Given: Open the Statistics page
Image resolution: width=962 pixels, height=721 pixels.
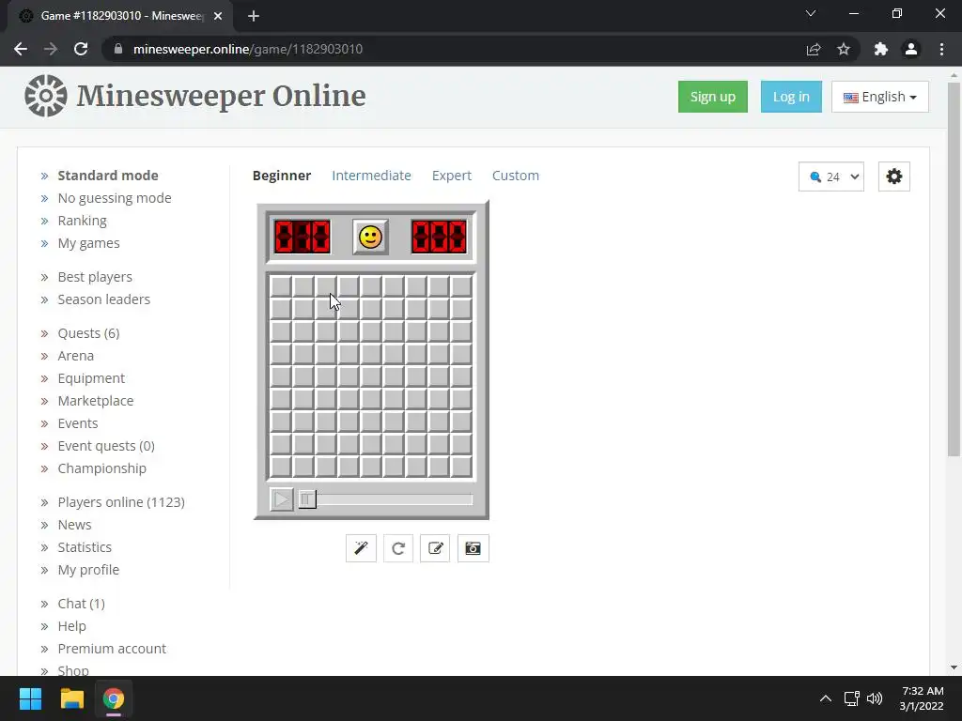Looking at the screenshot, I should point(85,547).
